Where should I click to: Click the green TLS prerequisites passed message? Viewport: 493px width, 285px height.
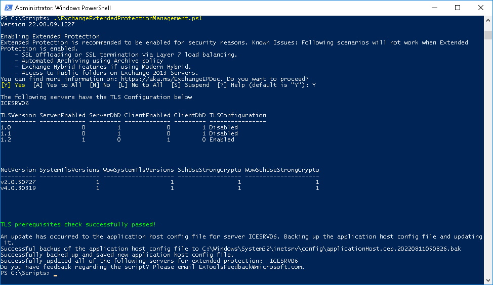pyautogui.click(x=78, y=224)
